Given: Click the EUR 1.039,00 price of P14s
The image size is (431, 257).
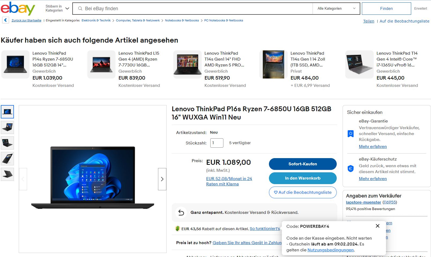Looking at the screenshot, I should click(x=47, y=78).
